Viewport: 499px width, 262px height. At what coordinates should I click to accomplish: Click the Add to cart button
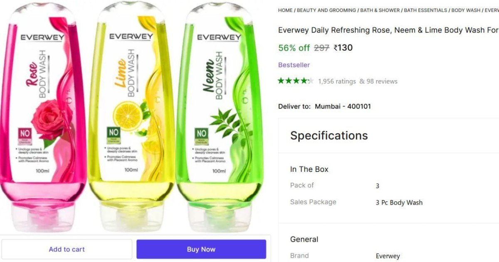(67, 249)
